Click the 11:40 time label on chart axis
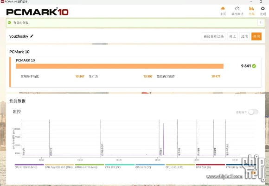 click(158, 160)
